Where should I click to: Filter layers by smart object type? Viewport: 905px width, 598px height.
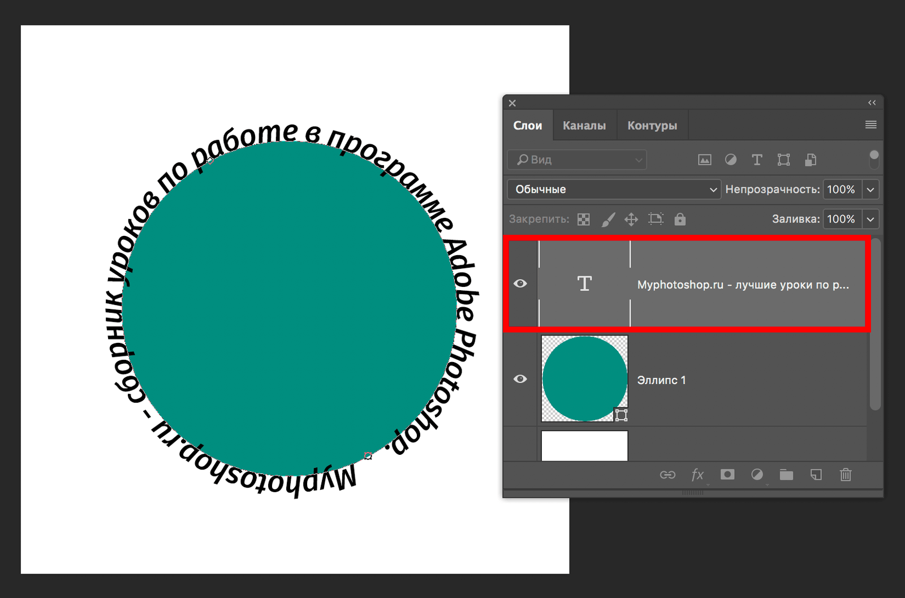pos(811,160)
